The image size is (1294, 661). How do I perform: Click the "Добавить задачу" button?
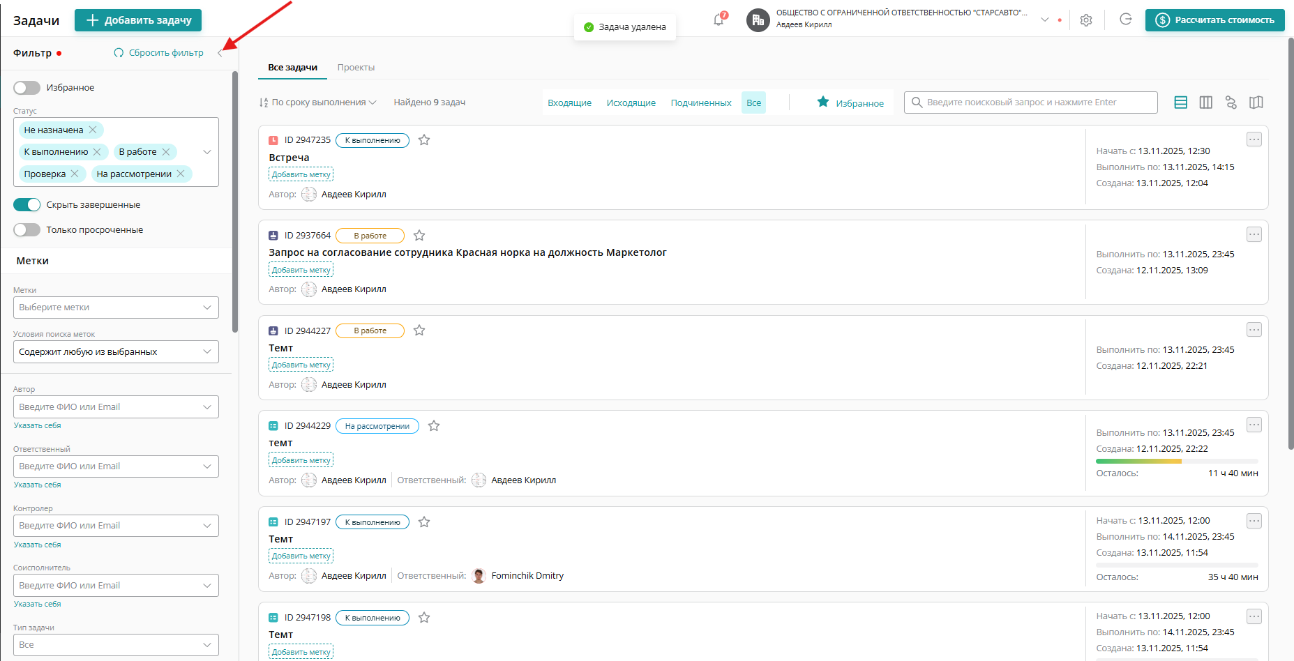(x=138, y=20)
